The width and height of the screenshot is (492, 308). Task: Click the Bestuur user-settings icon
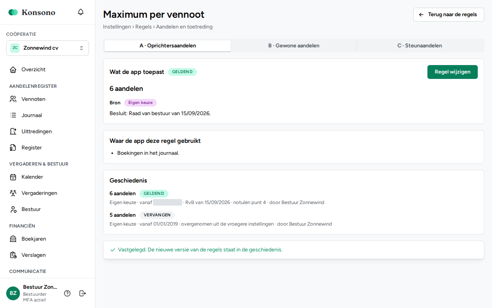[x=13, y=209]
